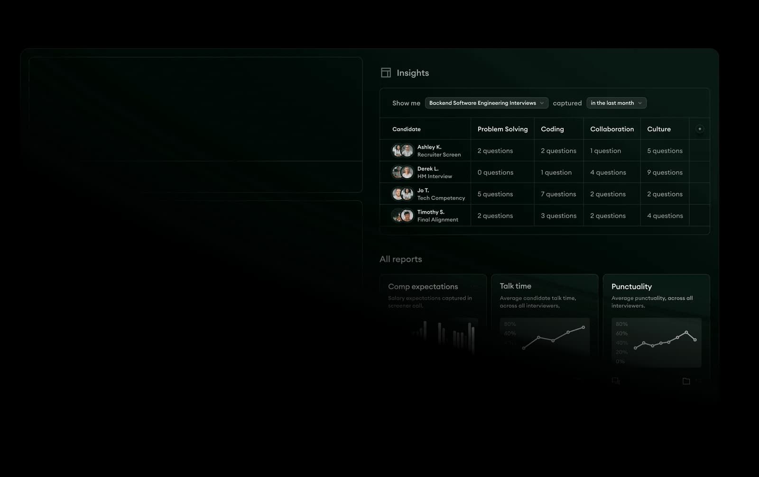Select the Culture column header
The image size is (759, 477).
pos(659,129)
